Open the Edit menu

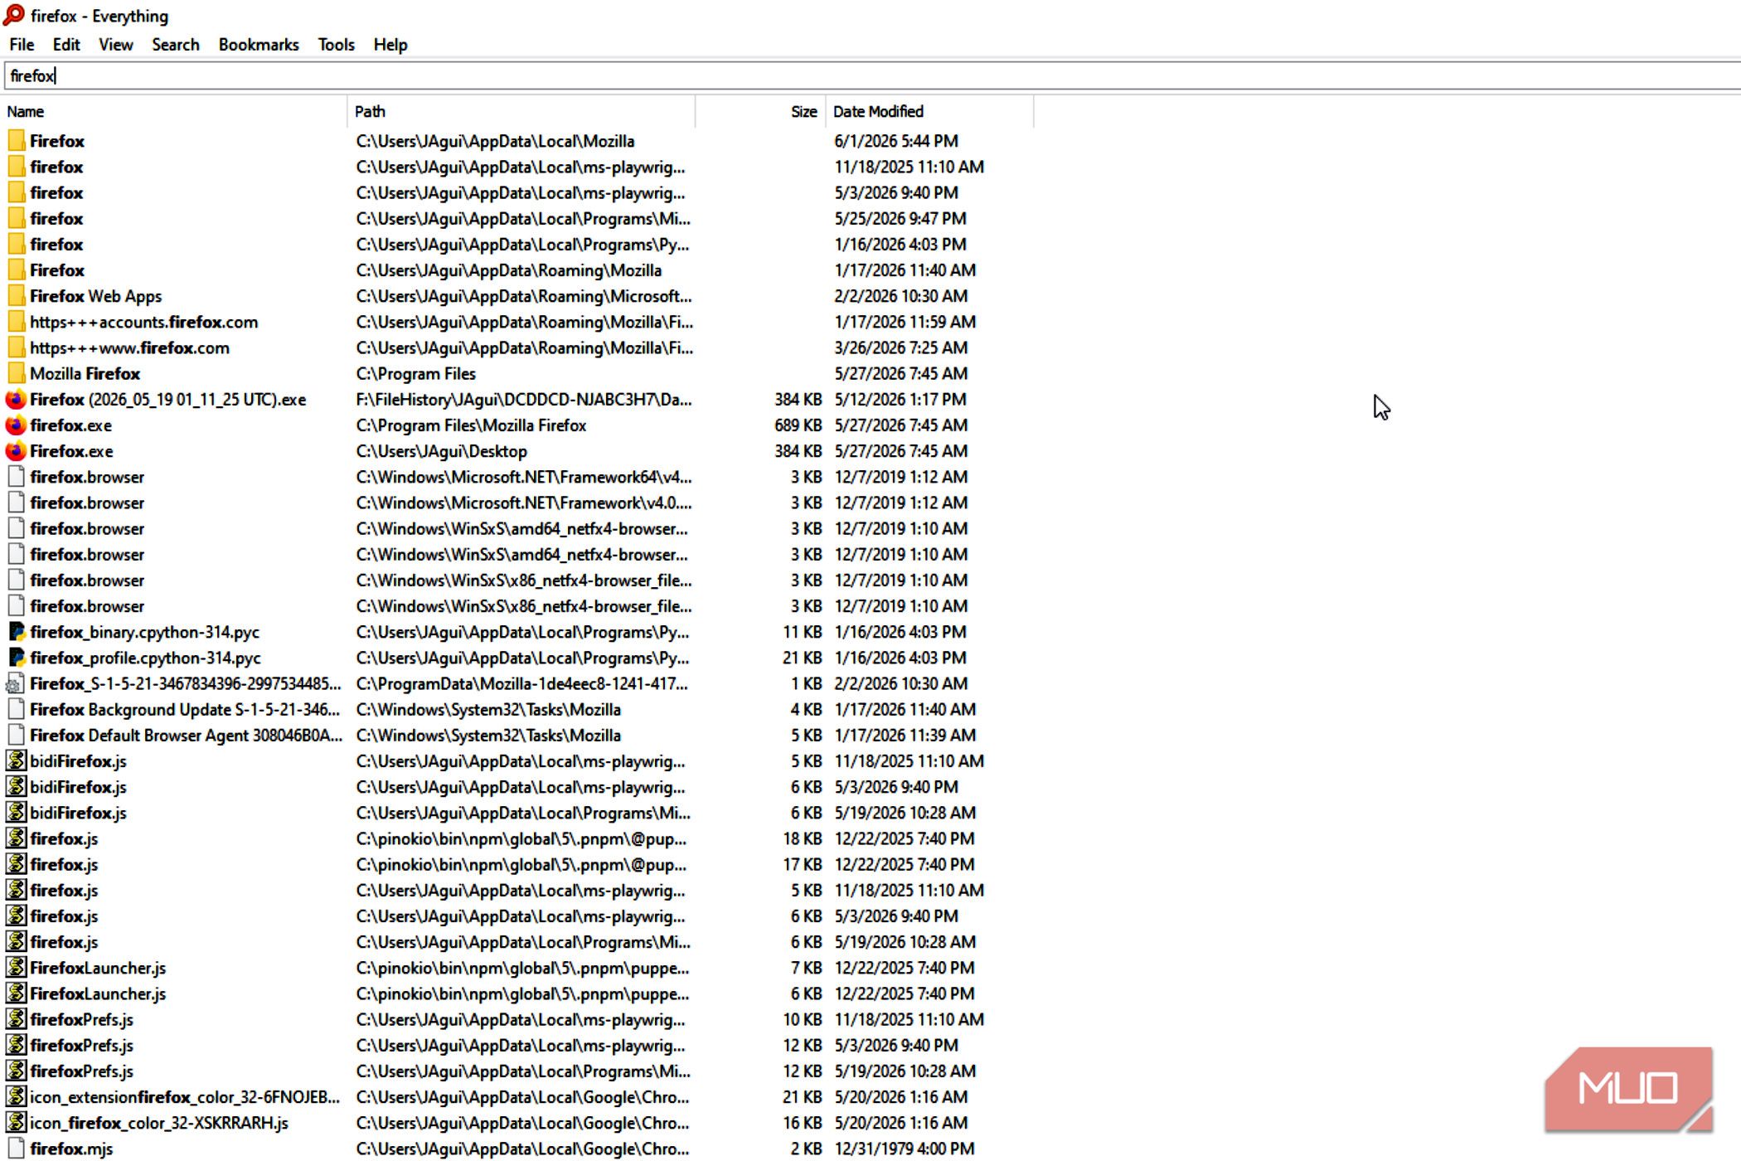[x=66, y=45]
